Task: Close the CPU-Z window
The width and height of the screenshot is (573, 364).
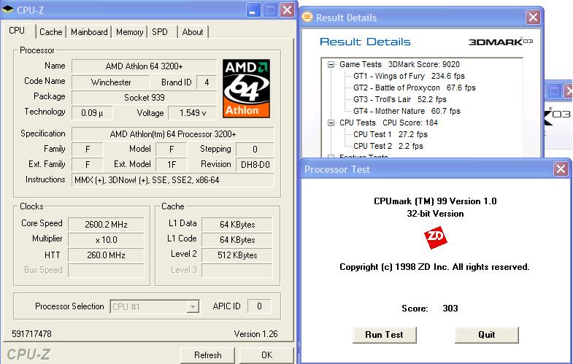Action: pyautogui.click(x=288, y=10)
